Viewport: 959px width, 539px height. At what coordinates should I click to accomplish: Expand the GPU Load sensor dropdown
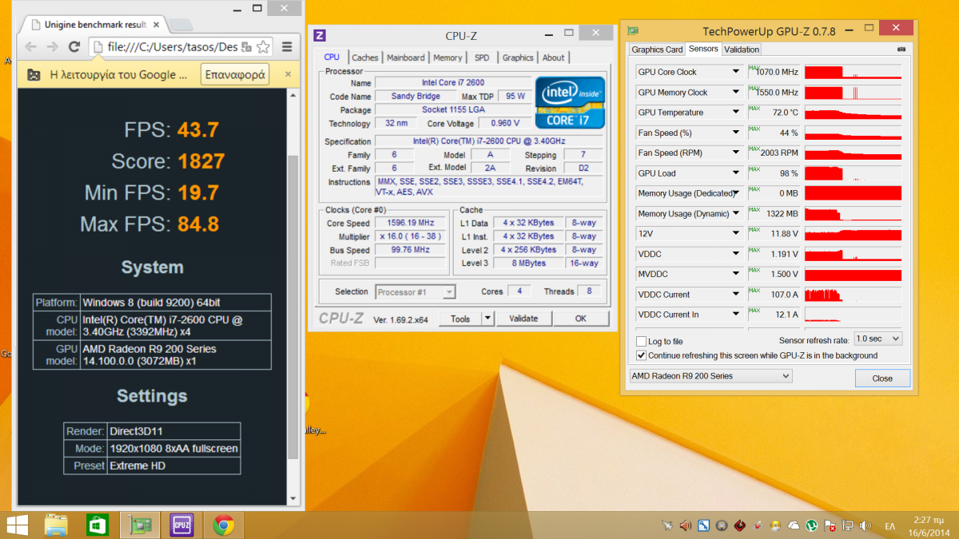click(x=736, y=173)
